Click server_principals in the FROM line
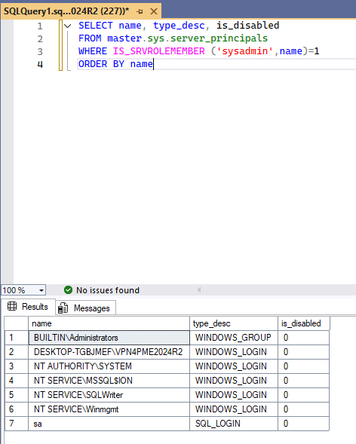356x444 pixels. click(219, 38)
